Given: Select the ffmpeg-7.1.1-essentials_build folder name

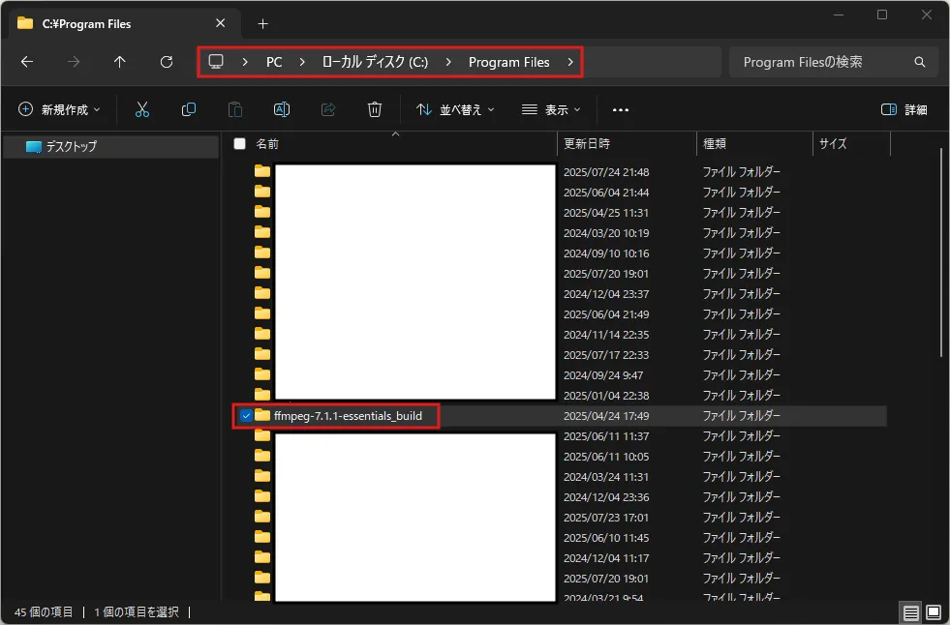Looking at the screenshot, I should click(348, 416).
